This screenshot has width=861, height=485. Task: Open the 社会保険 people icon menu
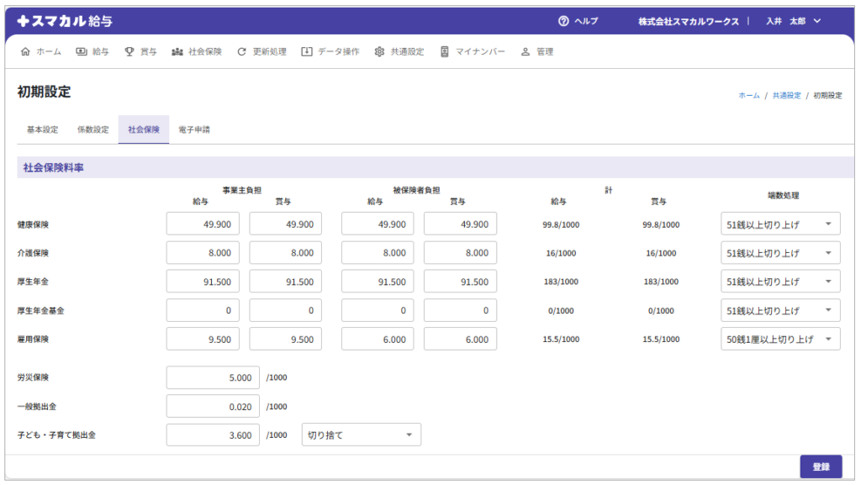[177, 51]
